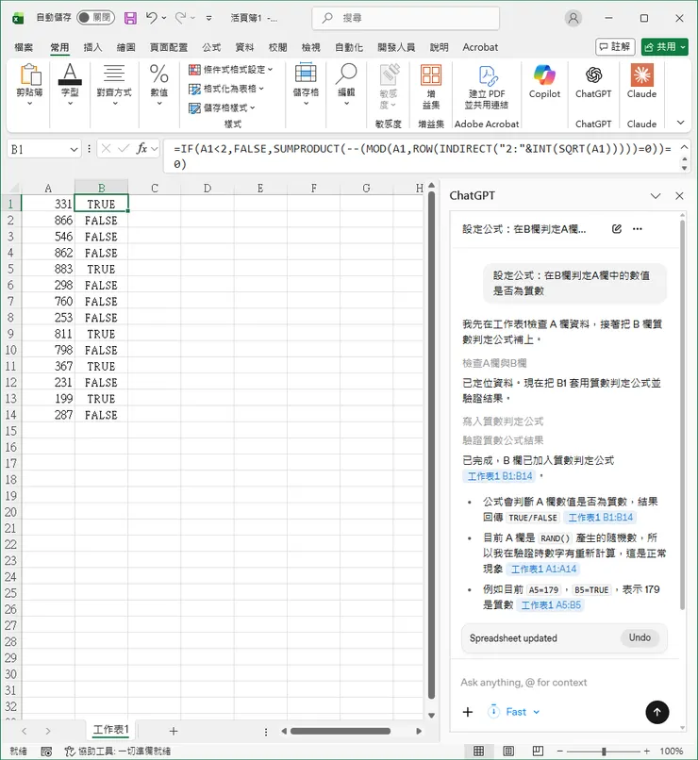Switch to the 插入 insert tab
The image size is (698, 760).
pyautogui.click(x=92, y=47)
